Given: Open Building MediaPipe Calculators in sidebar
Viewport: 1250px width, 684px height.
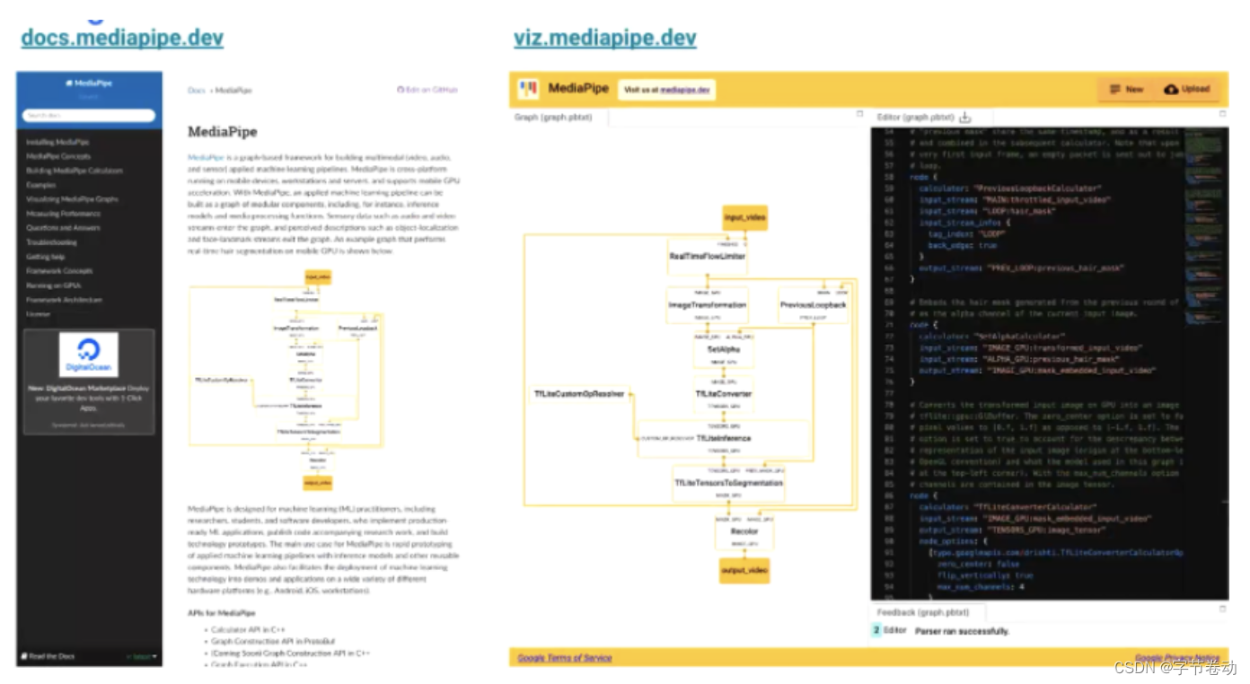Looking at the screenshot, I should [x=75, y=171].
